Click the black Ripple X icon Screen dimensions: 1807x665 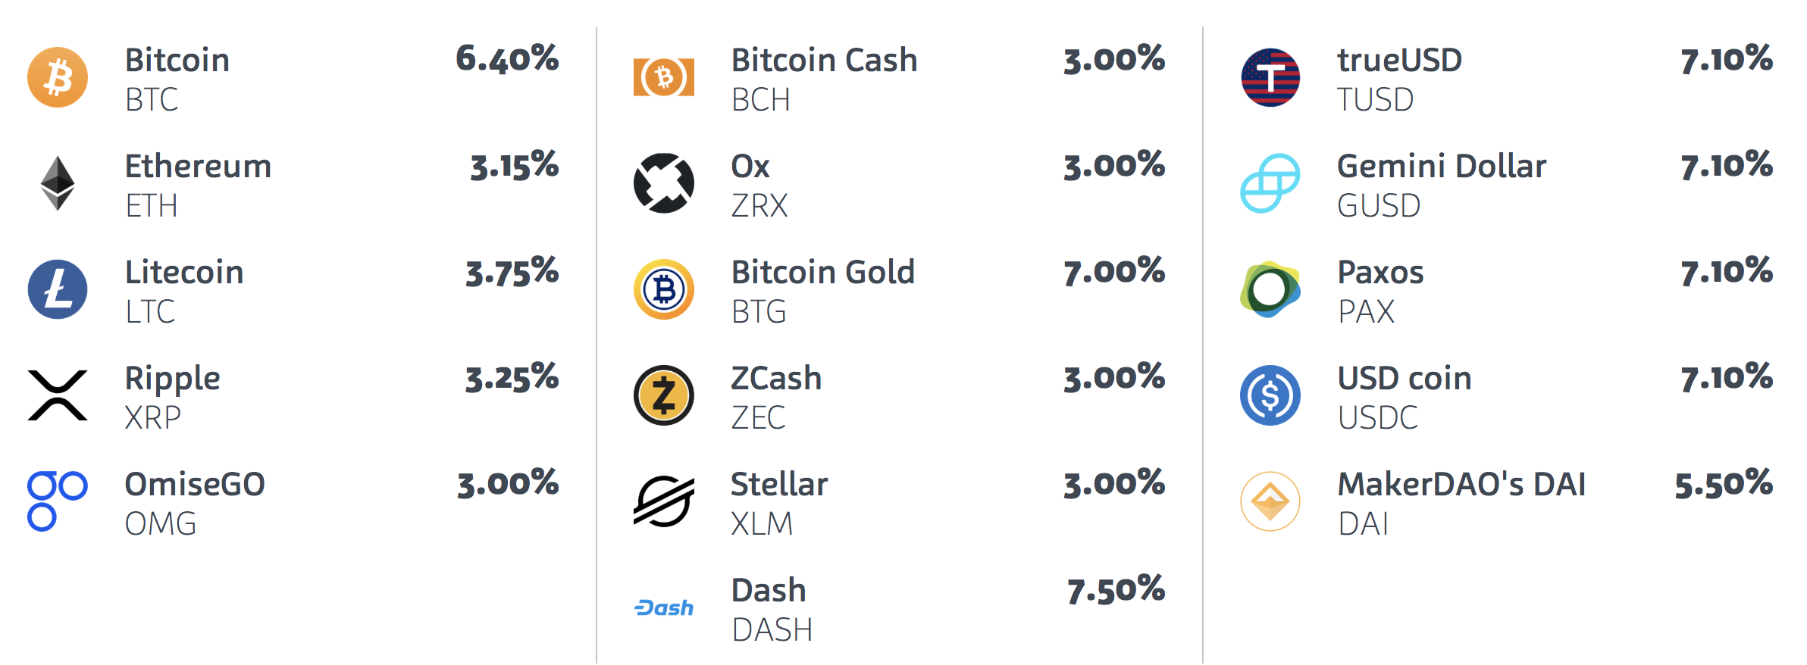click(58, 395)
